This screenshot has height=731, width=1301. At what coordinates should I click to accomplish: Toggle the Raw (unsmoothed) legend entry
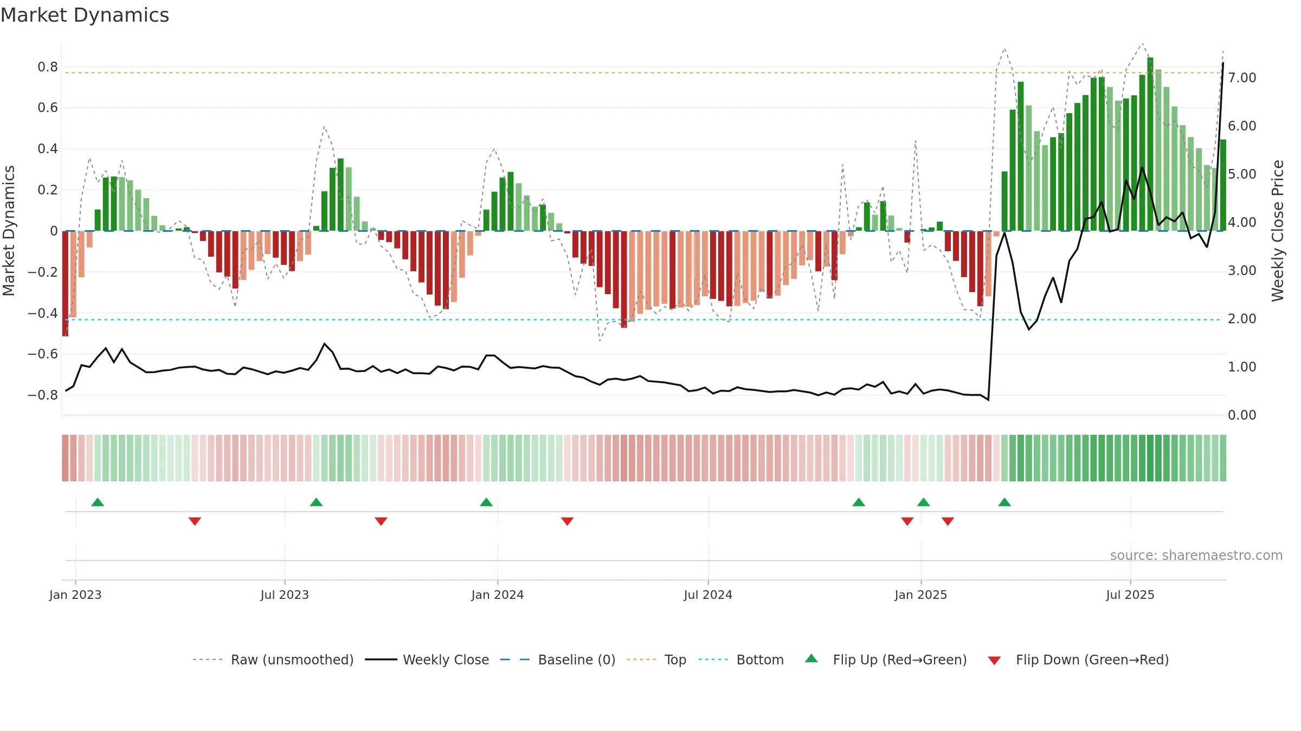point(273,660)
